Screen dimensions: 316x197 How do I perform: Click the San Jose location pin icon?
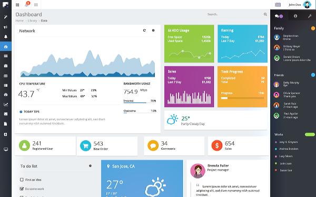coord(108,166)
